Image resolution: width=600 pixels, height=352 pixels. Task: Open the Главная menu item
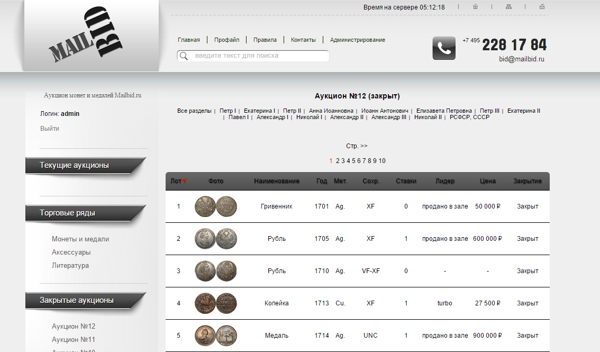[189, 40]
